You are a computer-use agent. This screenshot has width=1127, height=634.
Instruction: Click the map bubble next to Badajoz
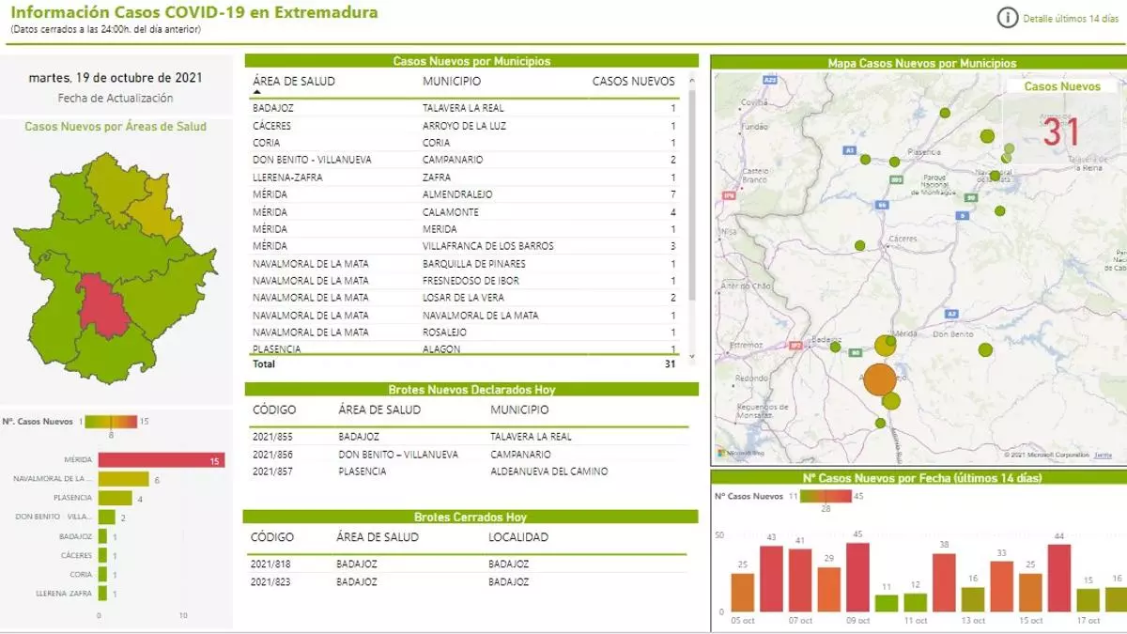point(835,347)
